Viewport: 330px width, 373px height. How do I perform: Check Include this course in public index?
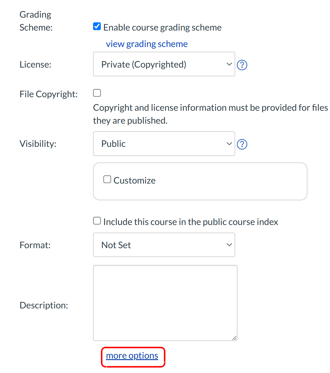pos(97,221)
